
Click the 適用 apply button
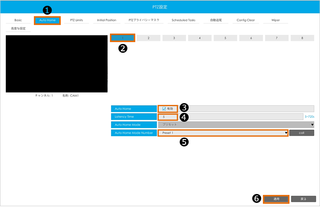[x=276, y=199]
